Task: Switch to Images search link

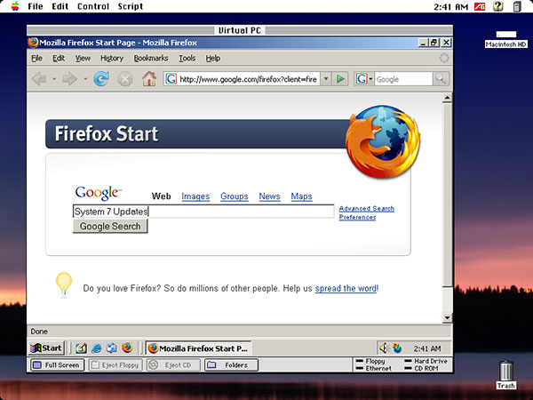Action: tap(195, 196)
